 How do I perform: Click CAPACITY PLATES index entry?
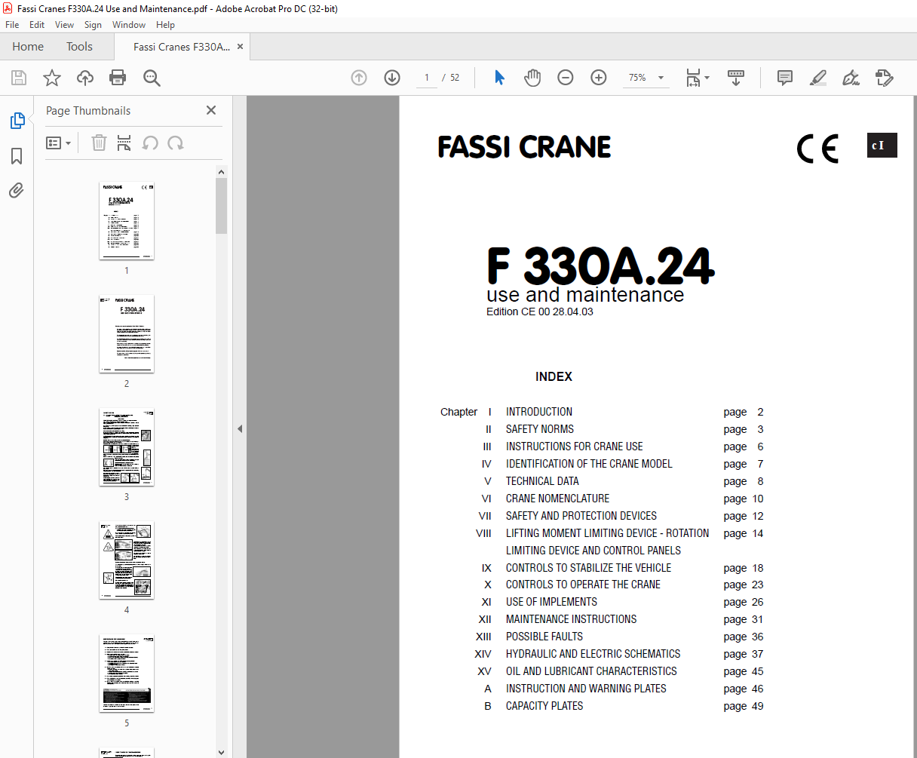[x=544, y=706]
